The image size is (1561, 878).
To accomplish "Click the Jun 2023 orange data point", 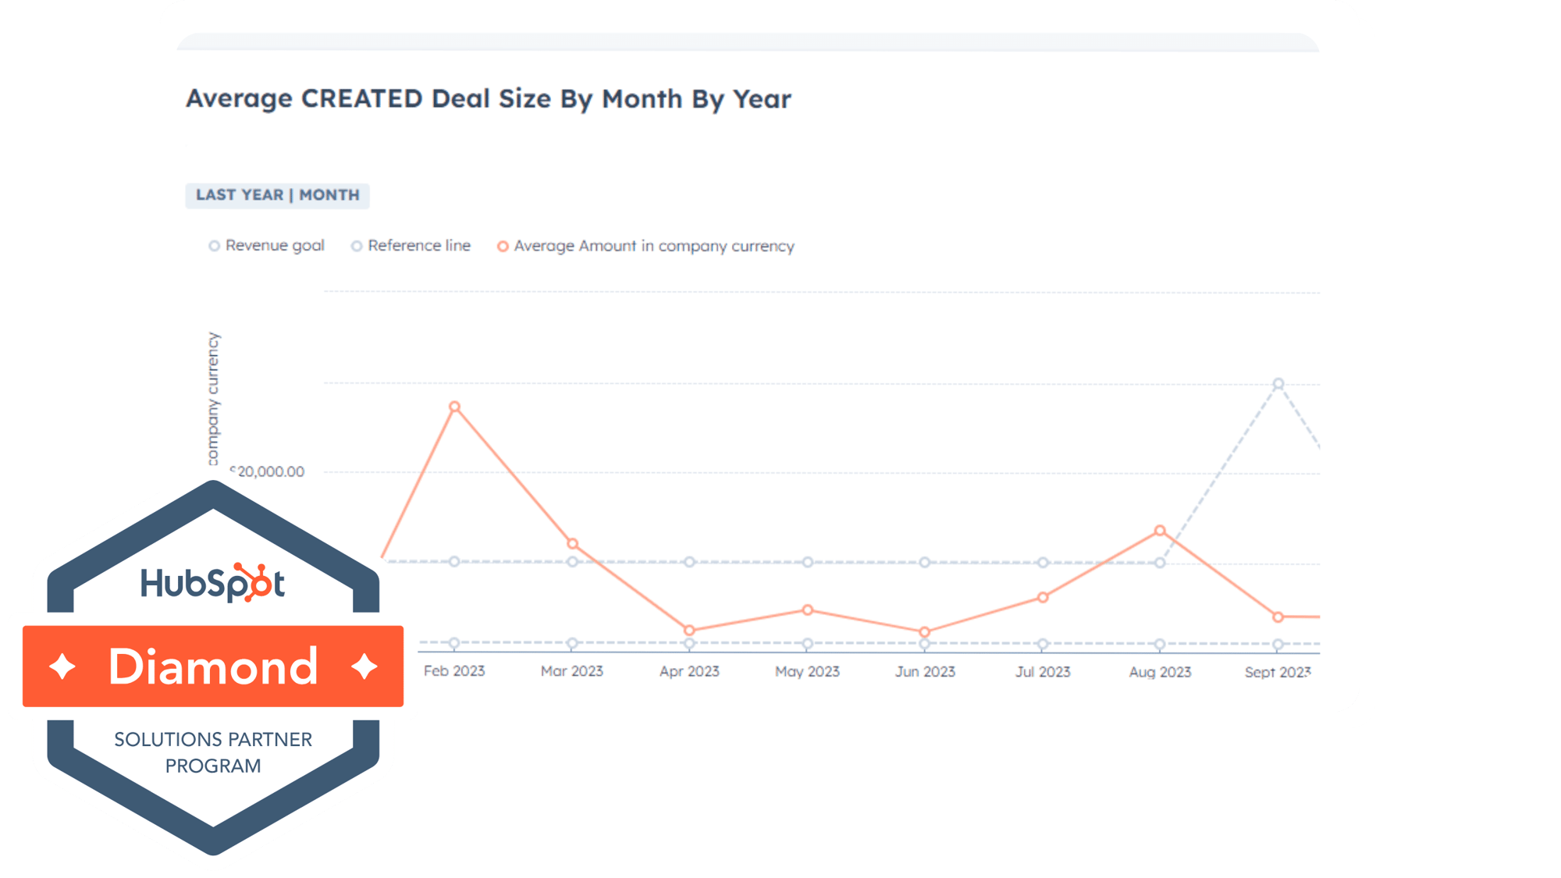I will click(925, 632).
